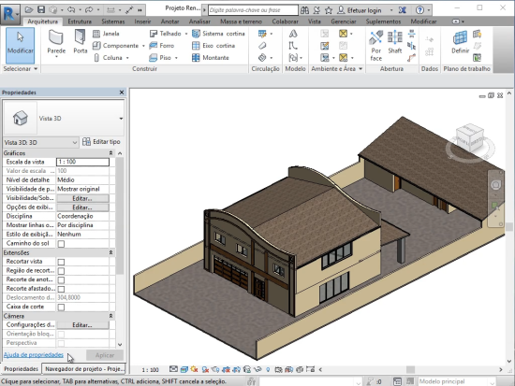
Task: Select Sistema cortina tool
Action: coord(218,34)
